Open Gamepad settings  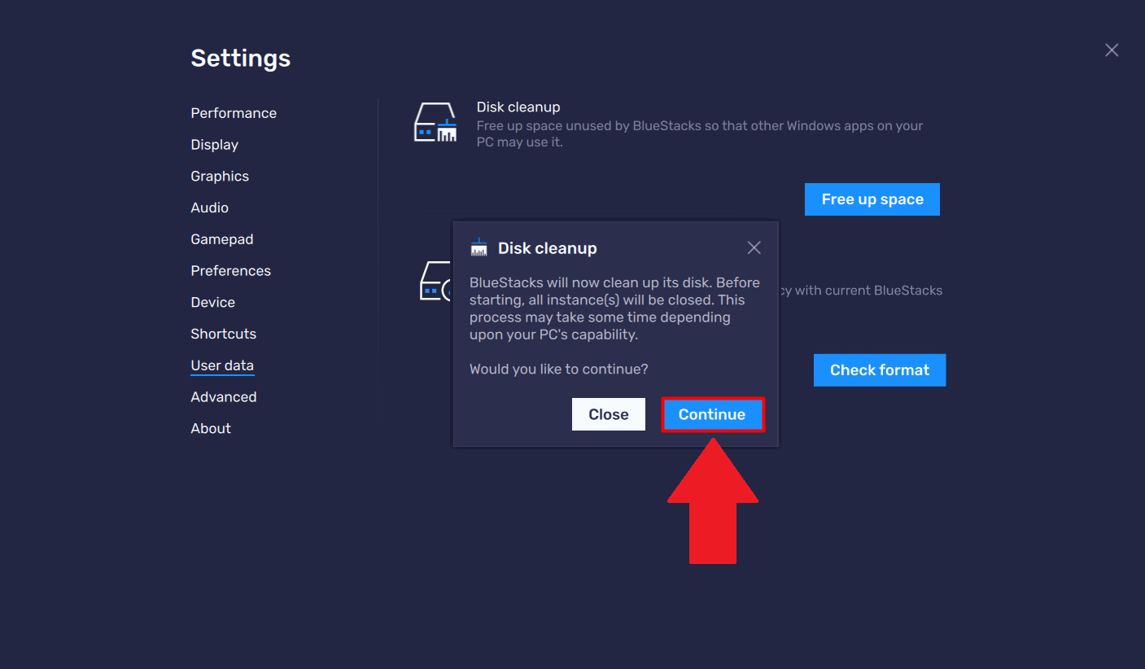[x=222, y=239]
